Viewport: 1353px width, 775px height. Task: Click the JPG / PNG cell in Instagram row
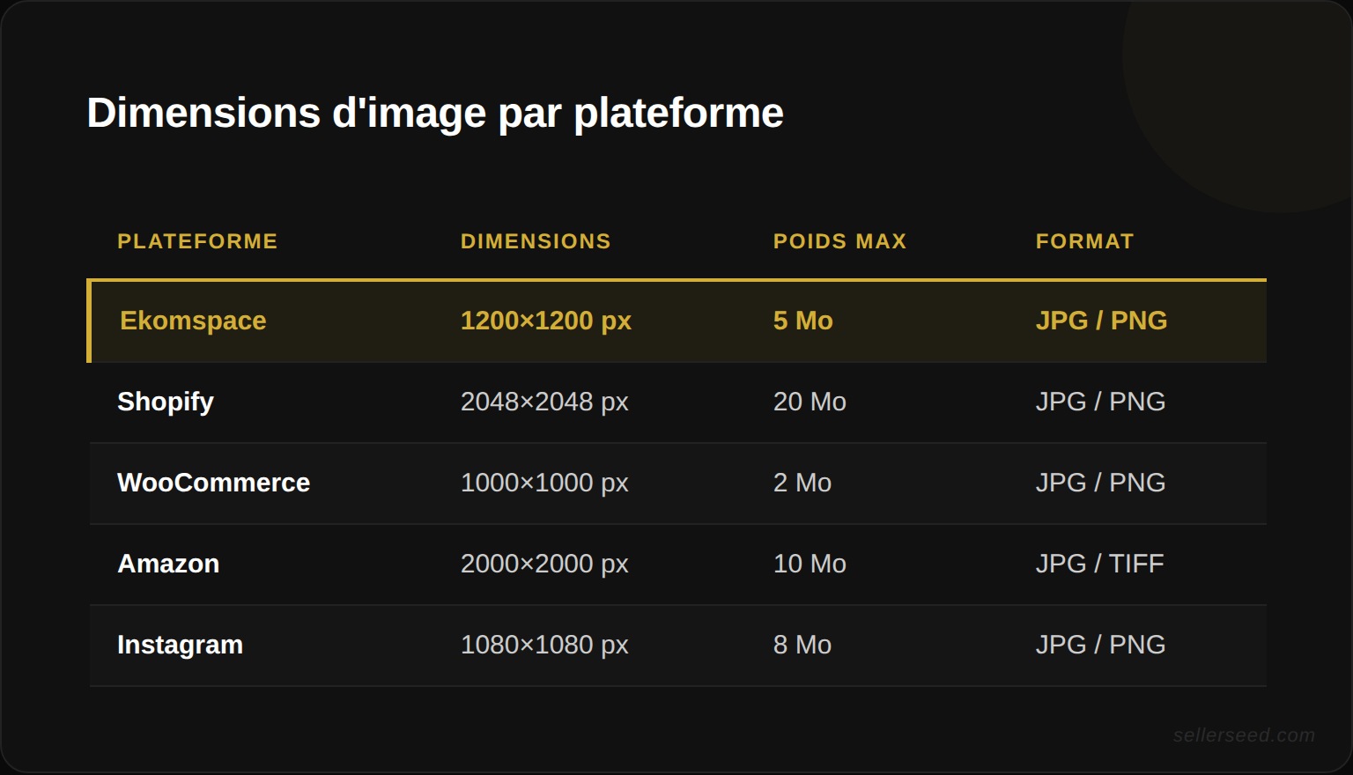tap(1100, 645)
